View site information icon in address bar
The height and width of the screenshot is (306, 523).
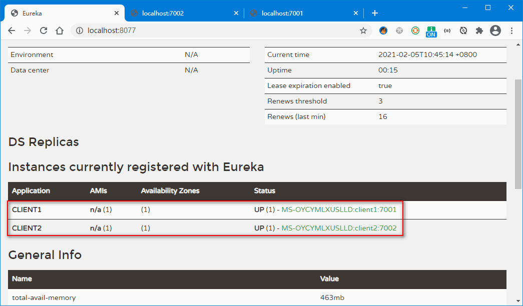[80, 30]
